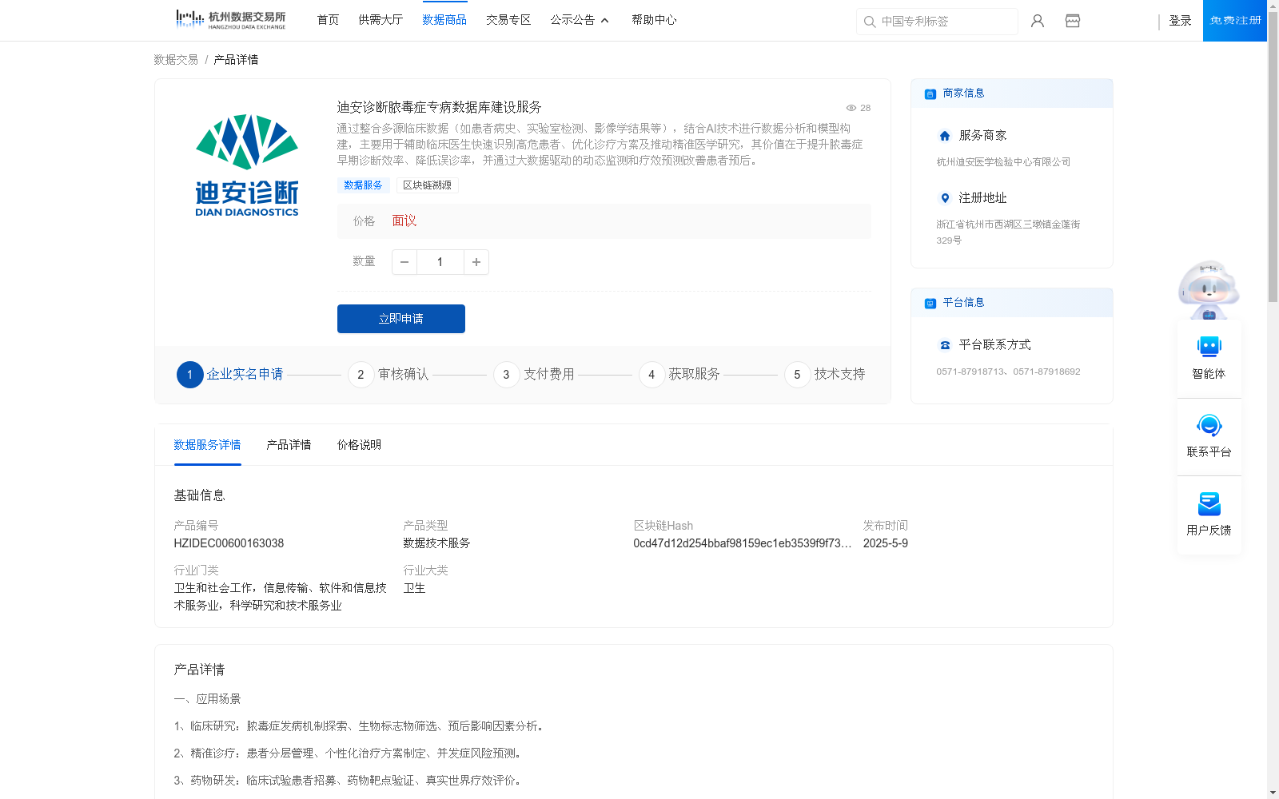
Task: Open the 用户反馈 mail icon
Action: pos(1209,503)
